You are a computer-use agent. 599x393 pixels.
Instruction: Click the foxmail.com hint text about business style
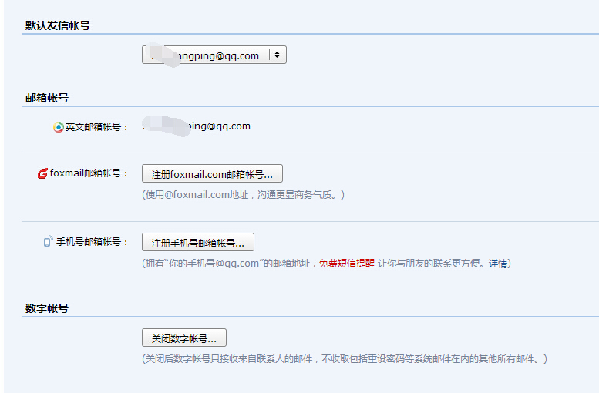tap(244, 195)
